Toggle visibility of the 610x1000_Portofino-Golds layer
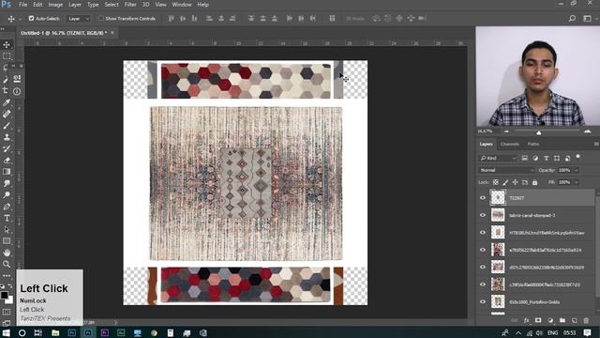The height and width of the screenshot is (338, 600). (483, 302)
